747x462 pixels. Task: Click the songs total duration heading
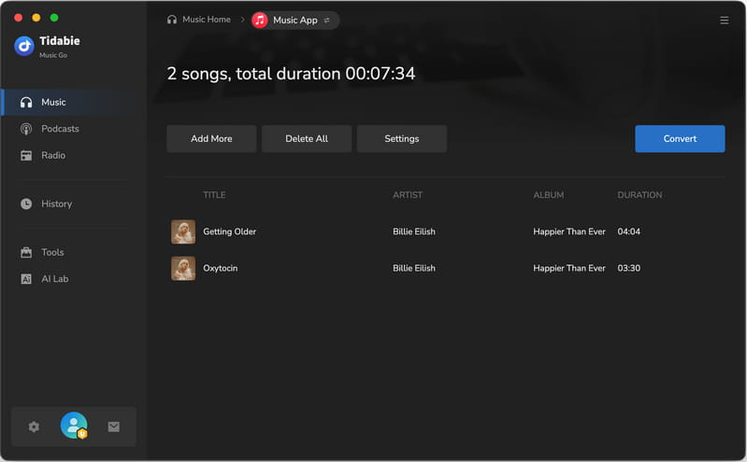[x=291, y=74]
